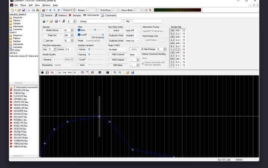The image size is (268, 168).
Task: Click the Save instrument disk icon
Action: click(x=56, y=21)
